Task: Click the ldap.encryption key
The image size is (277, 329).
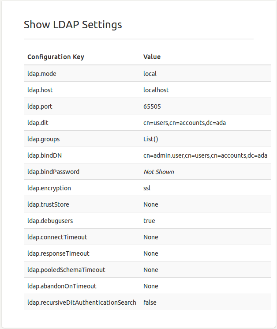Action: tap(49, 188)
